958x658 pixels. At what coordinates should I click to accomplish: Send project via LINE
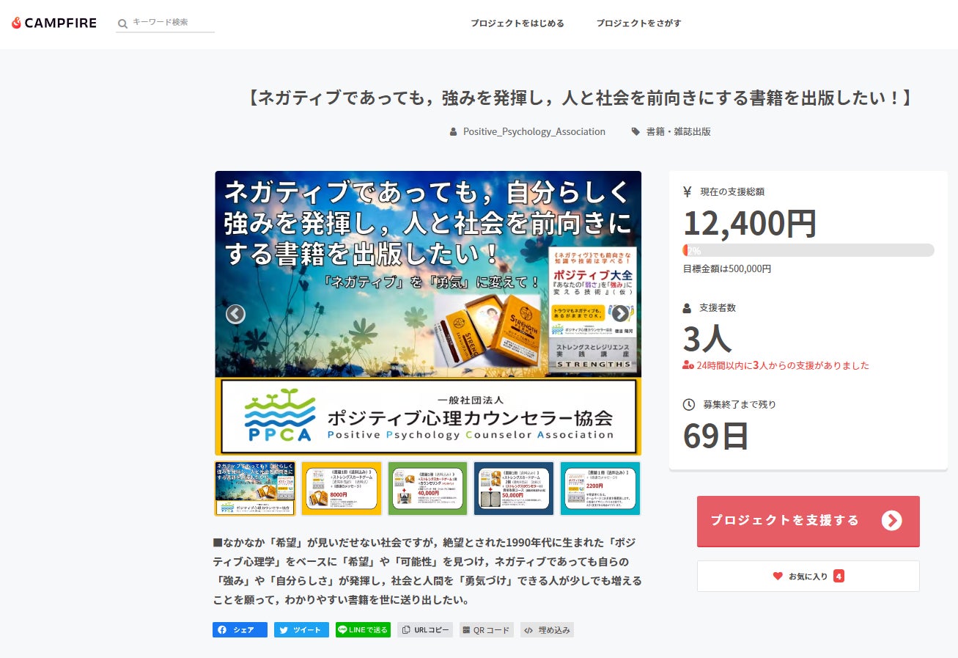[363, 629]
